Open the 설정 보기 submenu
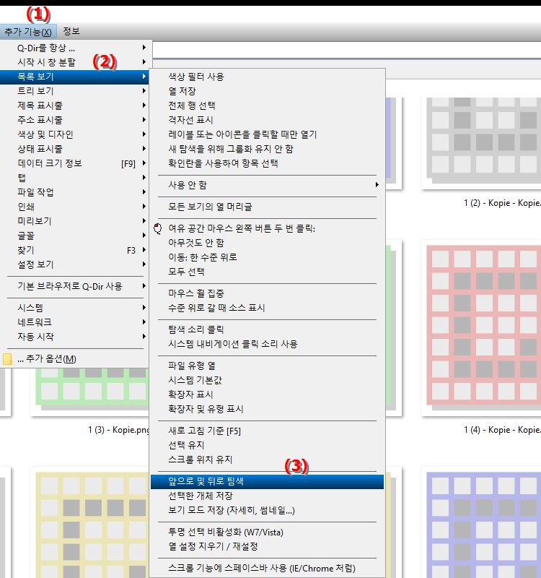The width and height of the screenshot is (541, 578). click(76, 264)
